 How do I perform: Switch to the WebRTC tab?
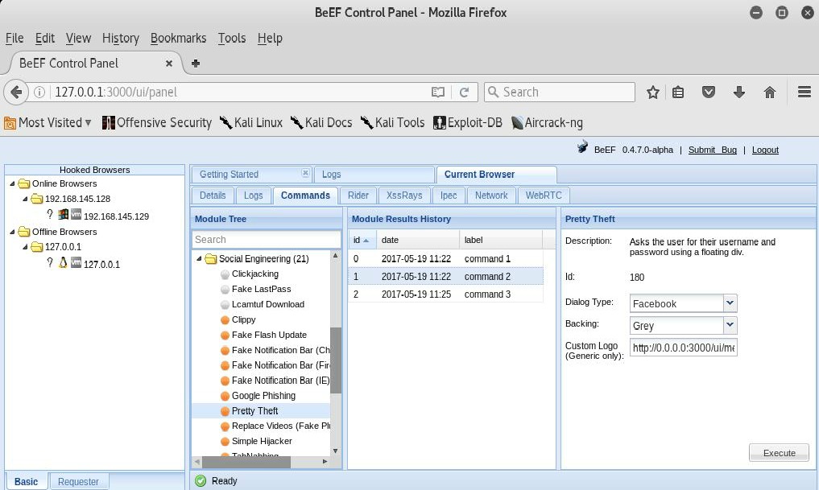pos(544,196)
